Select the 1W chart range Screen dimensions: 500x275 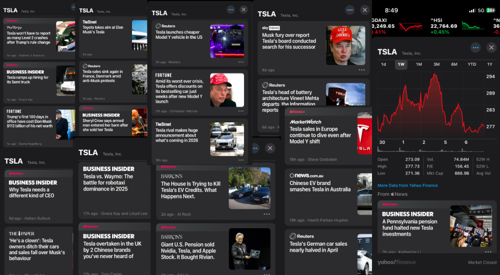(x=401, y=64)
